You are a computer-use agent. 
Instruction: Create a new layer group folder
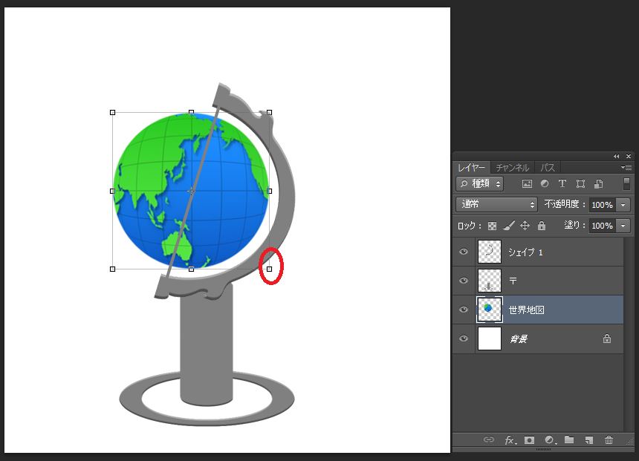coord(568,440)
